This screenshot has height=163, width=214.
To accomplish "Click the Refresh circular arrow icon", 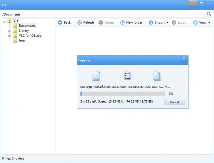I will pyautogui.click(x=79, y=22).
